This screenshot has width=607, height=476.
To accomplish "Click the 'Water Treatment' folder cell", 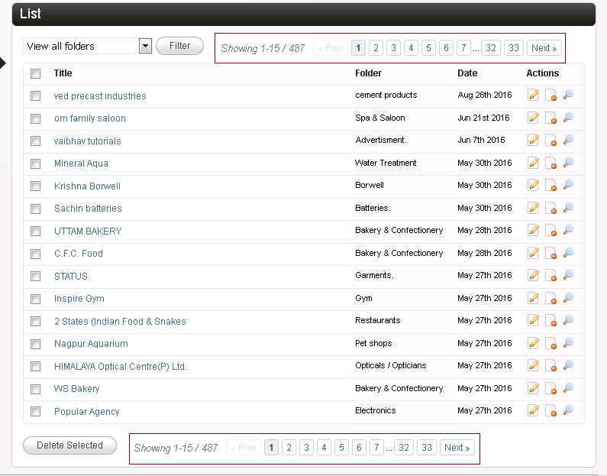I will (386, 163).
